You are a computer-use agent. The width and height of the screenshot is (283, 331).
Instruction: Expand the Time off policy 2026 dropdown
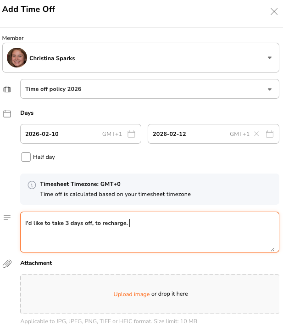pyautogui.click(x=150, y=89)
